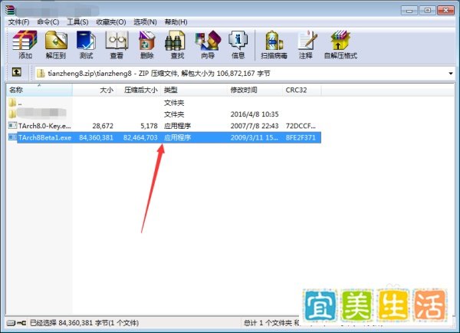Click CRC value 72DCCF...
This screenshot has width=460, height=333.
301,126
